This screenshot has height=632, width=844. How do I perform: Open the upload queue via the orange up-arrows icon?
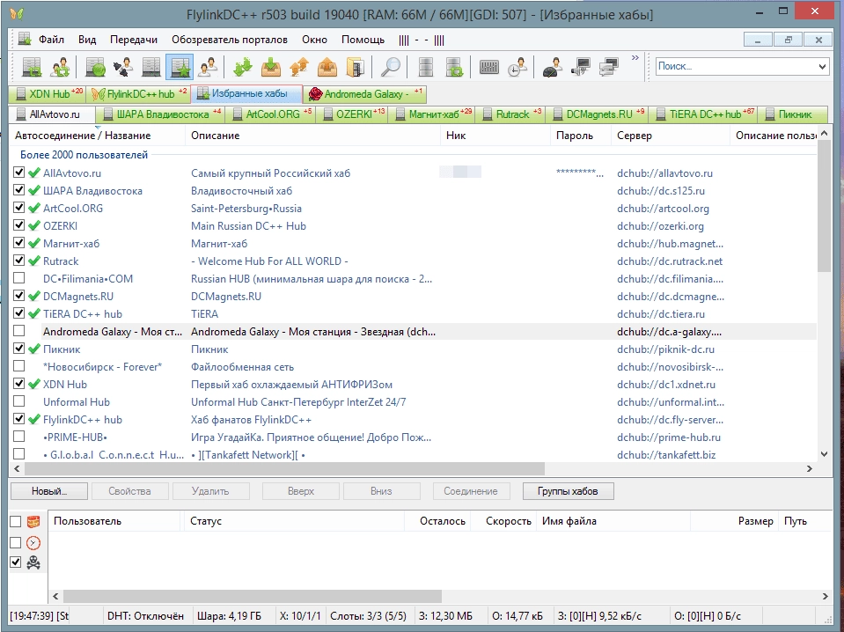click(x=299, y=67)
